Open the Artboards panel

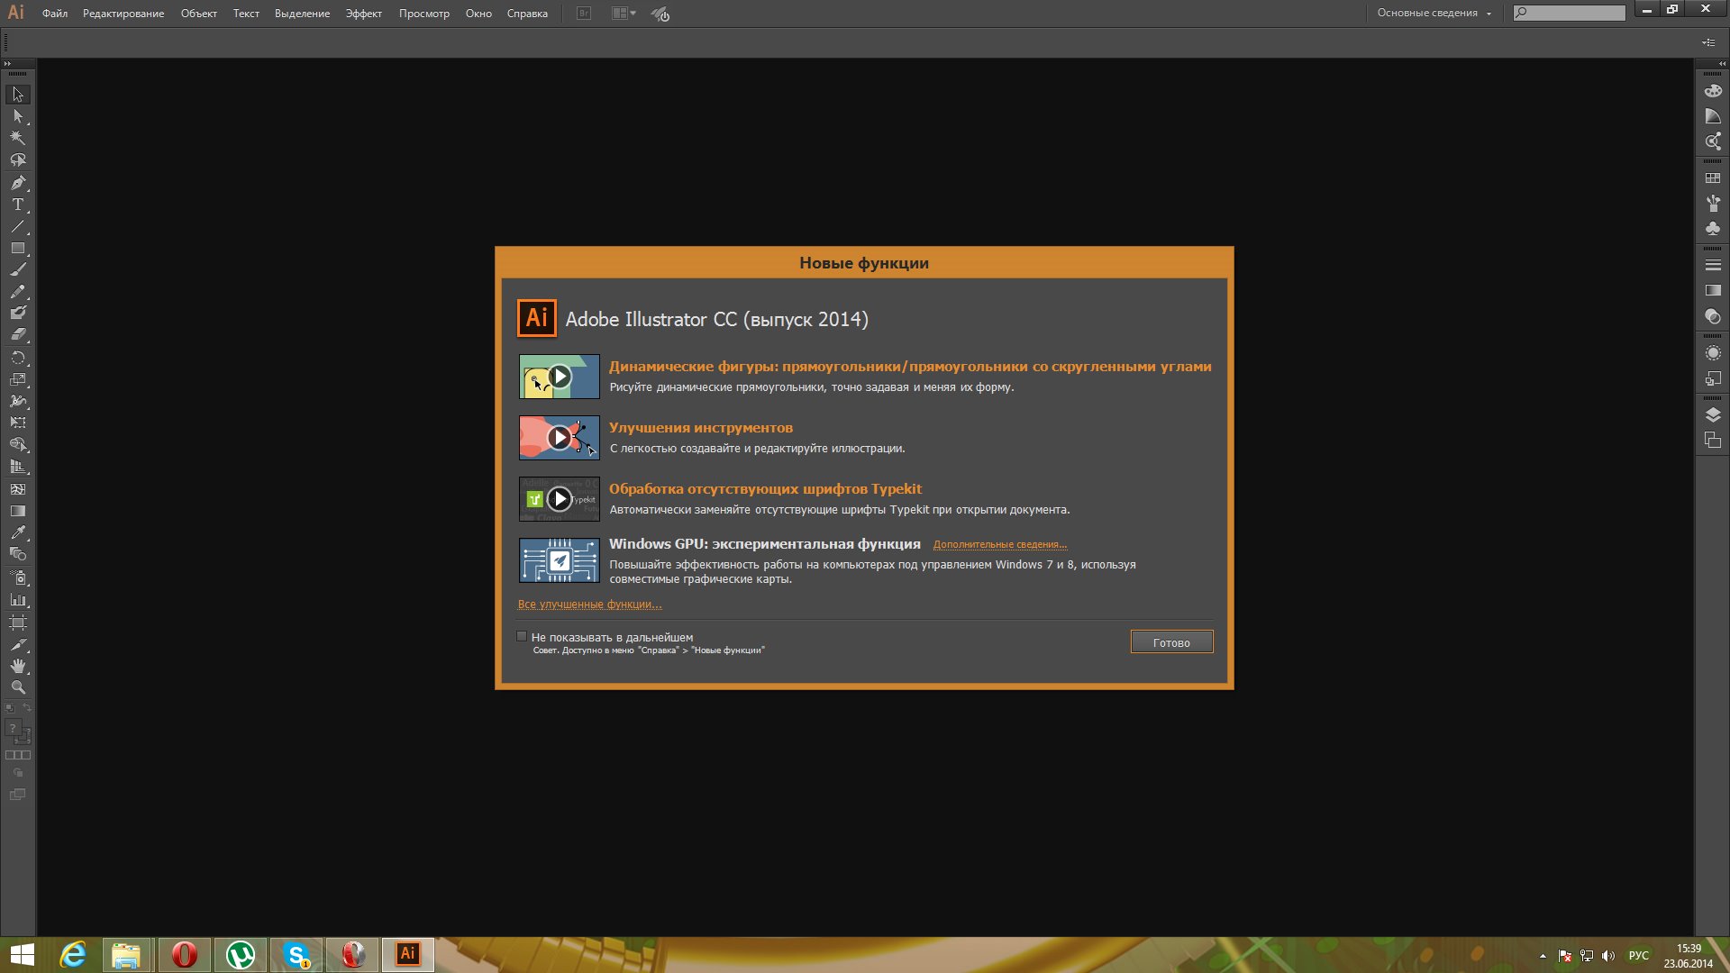pos(1713,441)
